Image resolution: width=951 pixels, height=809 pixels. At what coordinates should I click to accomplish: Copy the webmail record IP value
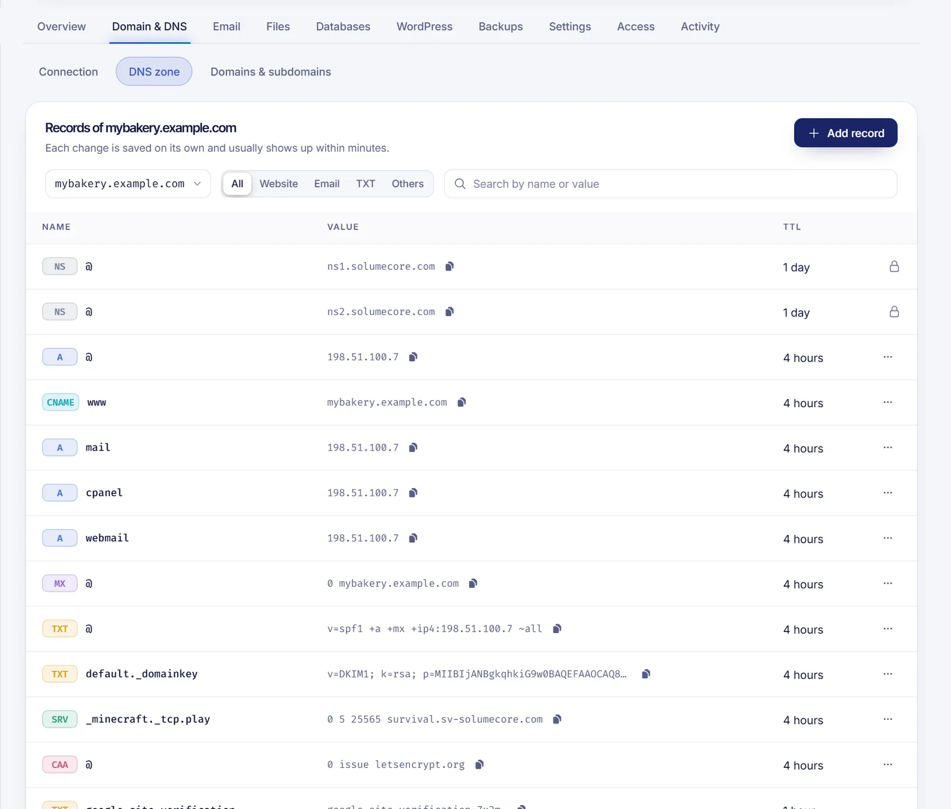[x=413, y=538]
